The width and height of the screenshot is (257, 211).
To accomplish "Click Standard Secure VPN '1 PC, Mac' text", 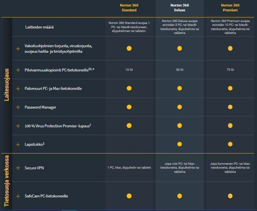I will click(129, 168).
